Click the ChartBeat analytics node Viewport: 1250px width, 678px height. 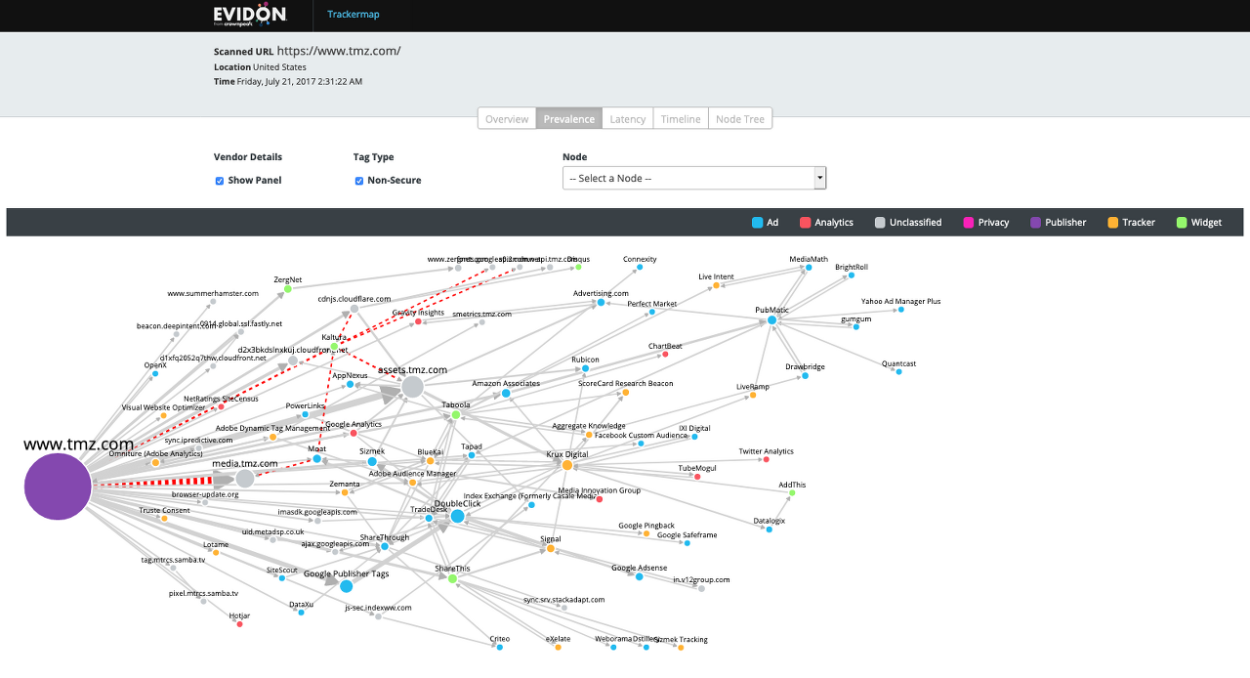point(665,354)
